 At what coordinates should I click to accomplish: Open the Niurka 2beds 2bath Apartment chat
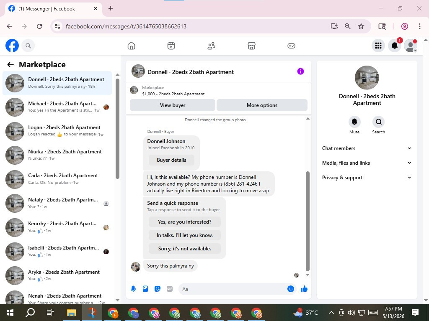pyautogui.click(x=57, y=155)
